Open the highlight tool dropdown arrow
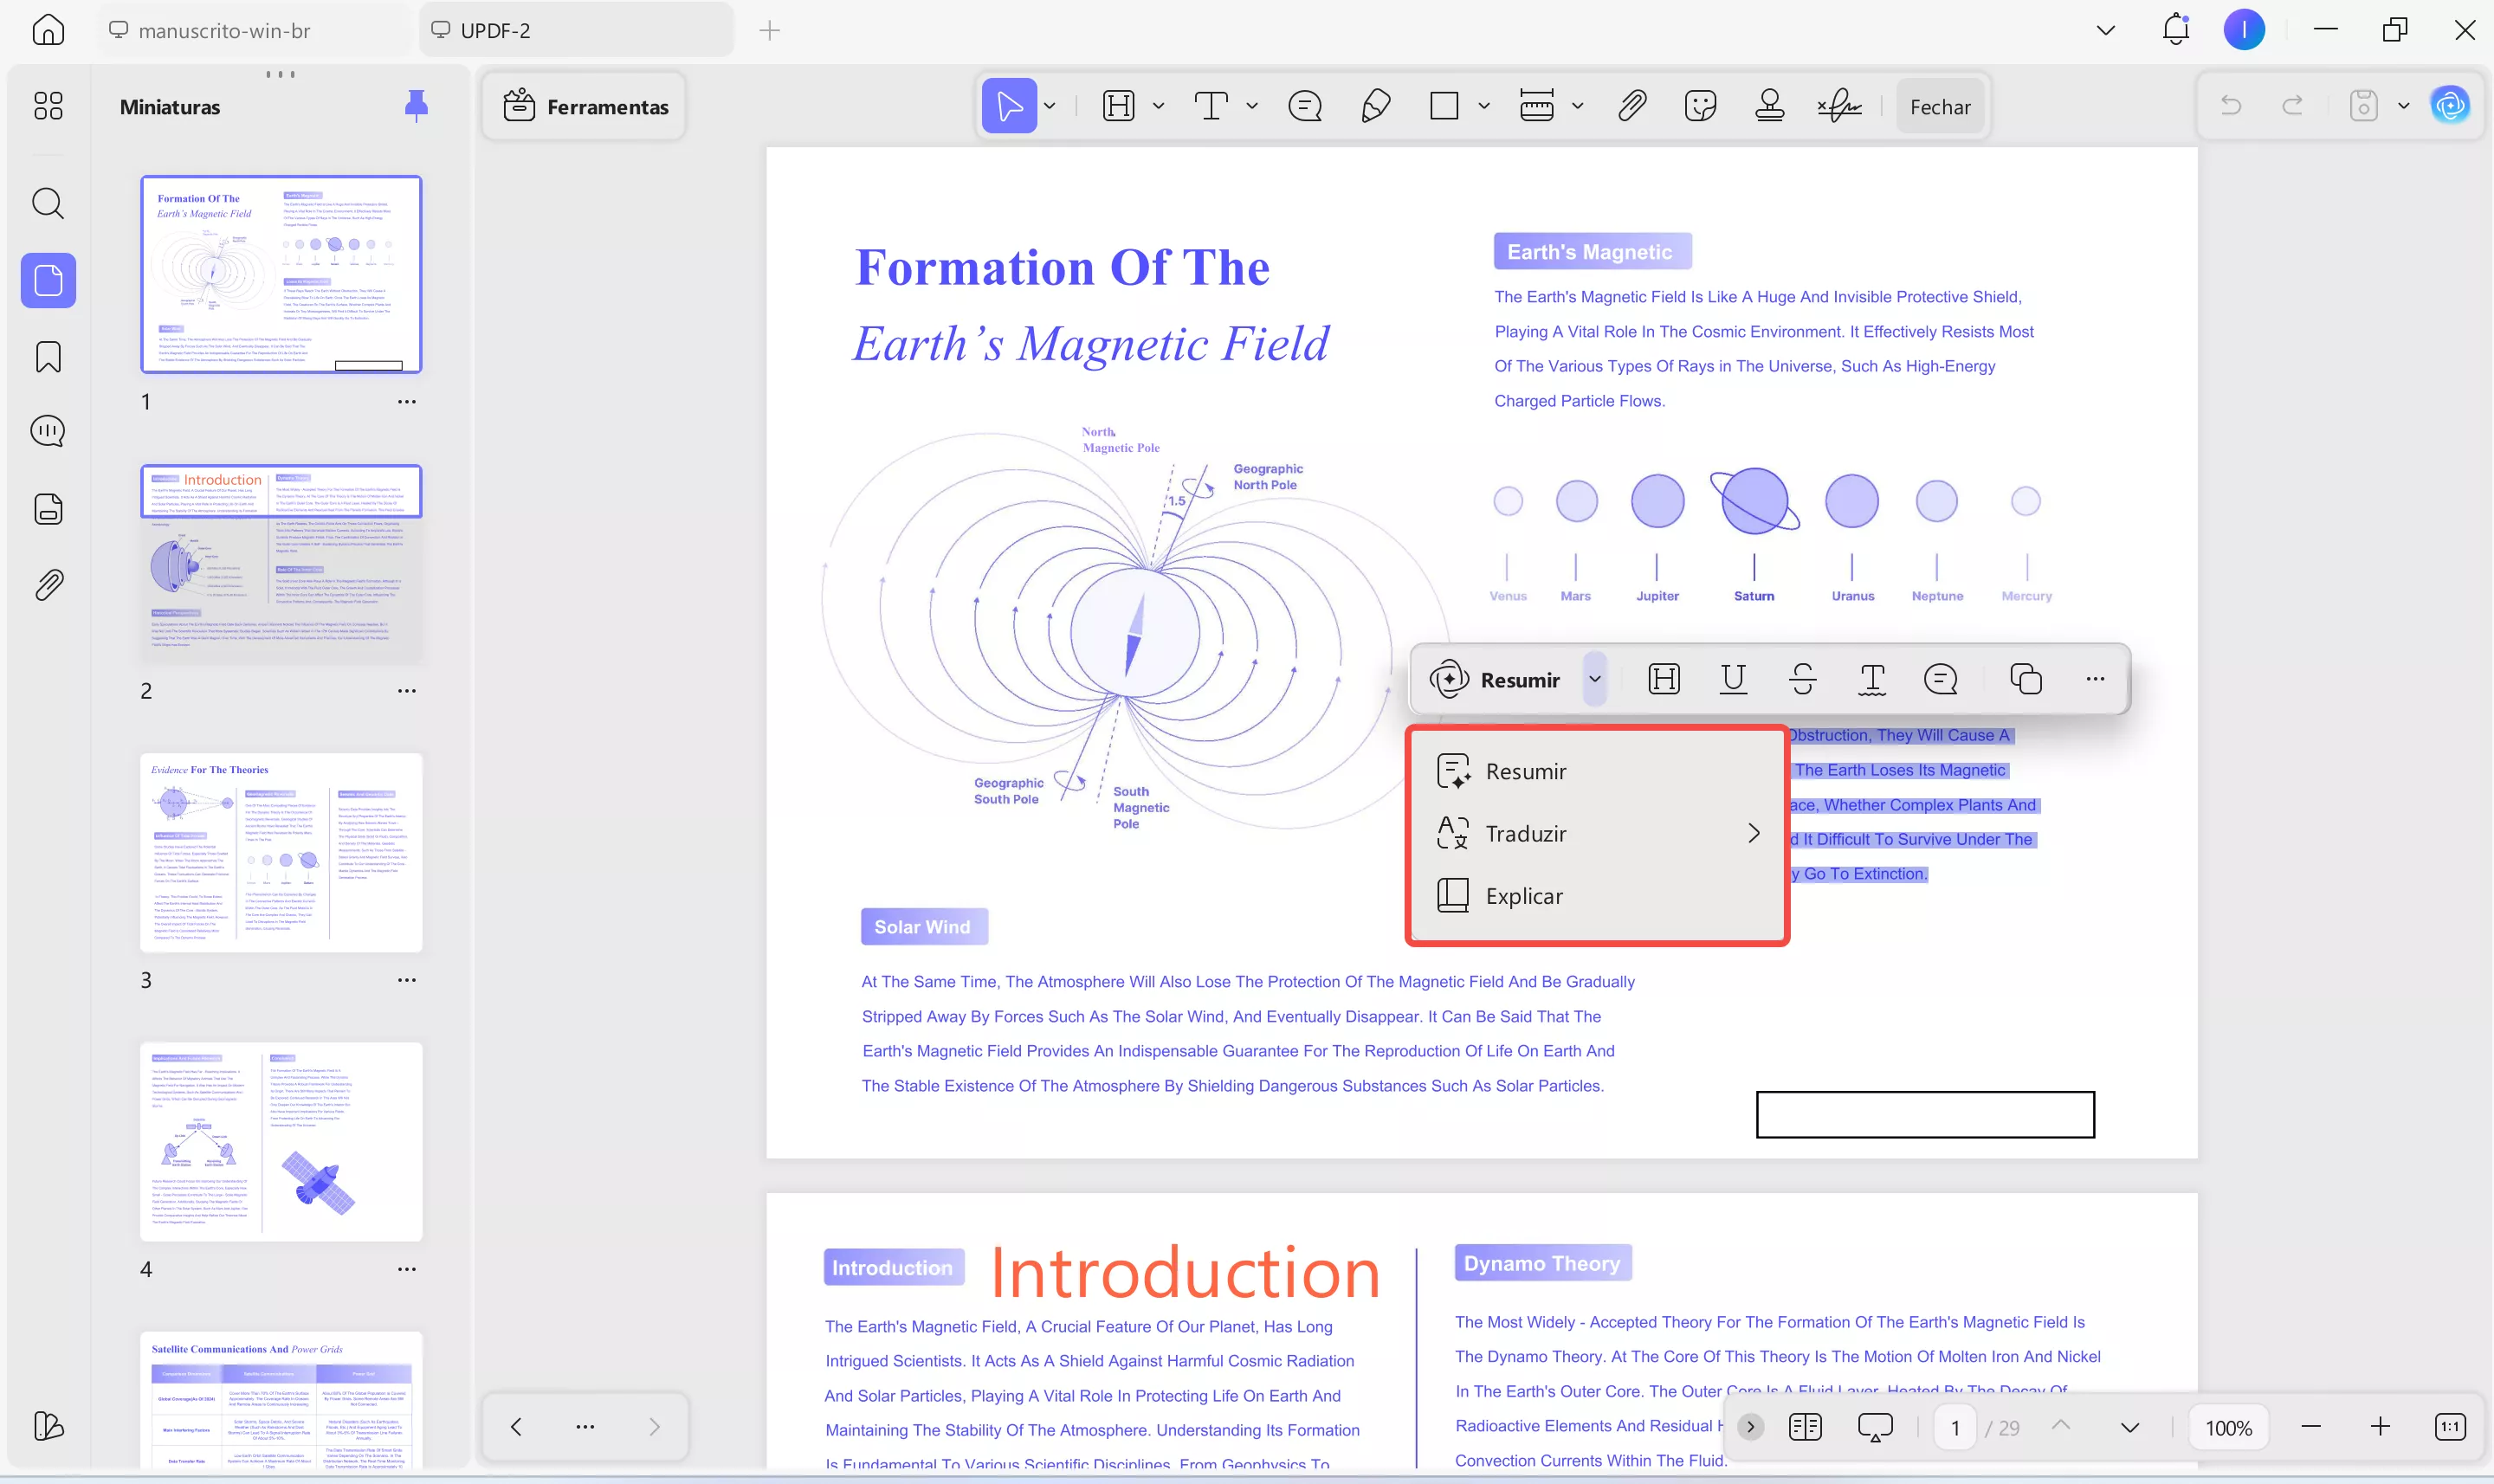Viewport: 2494px width, 1484px height. [x=1158, y=106]
